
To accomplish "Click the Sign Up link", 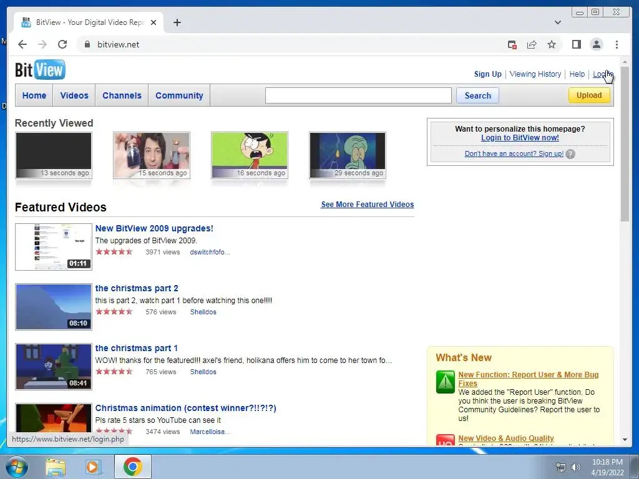I will point(487,74).
